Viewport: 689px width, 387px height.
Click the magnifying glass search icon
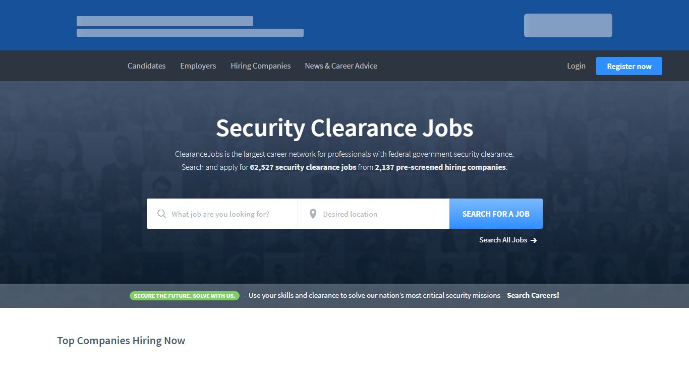[x=161, y=214]
